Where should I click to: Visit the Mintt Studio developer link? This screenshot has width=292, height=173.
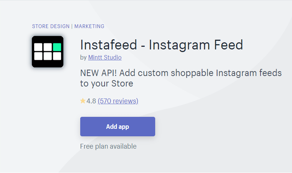coord(105,58)
